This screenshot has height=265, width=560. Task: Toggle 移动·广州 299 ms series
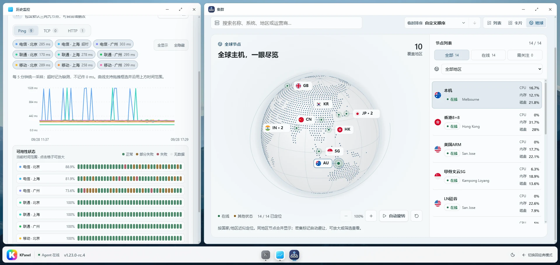[x=117, y=65]
